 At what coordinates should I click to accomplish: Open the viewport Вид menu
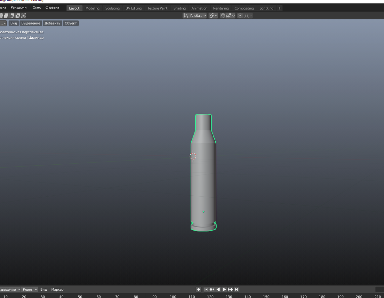click(x=13, y=23)
